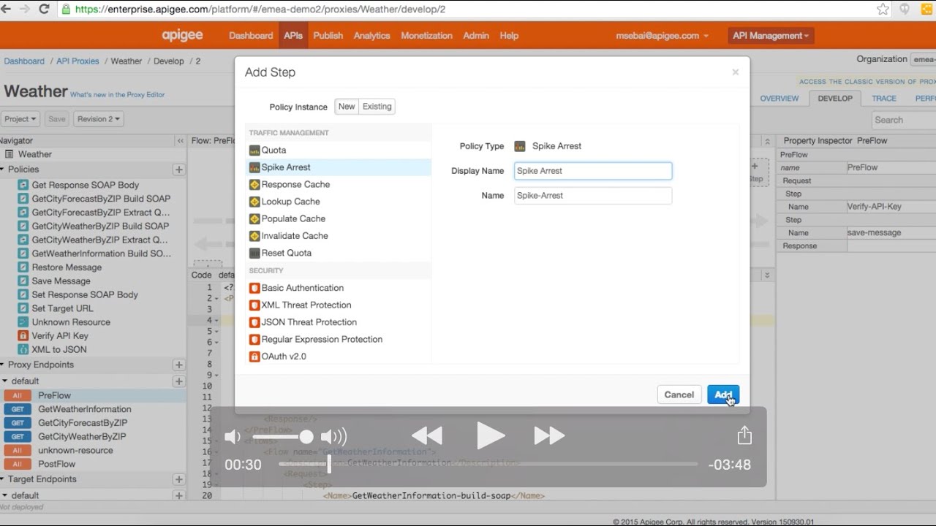This screenshot has height=526, width=936.
Task: Add a target endpoint with plus icon
Action: click(178, 479)
